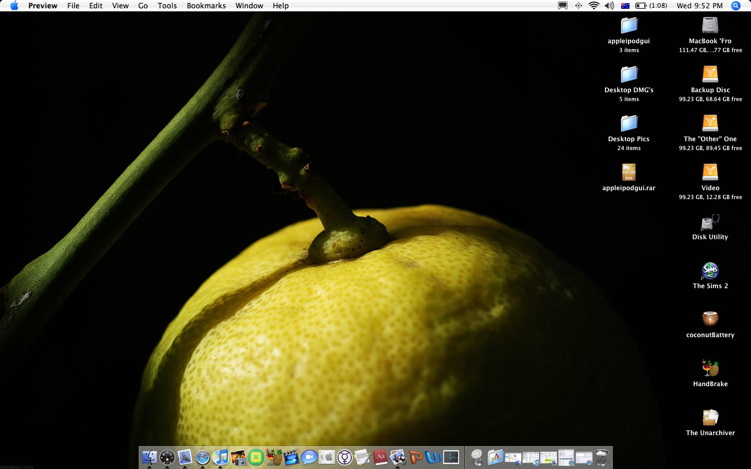This screenshot has height=469, width=751.
Task: Open the Go menu
Action: coord(143,6)
